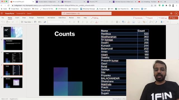Open the Shapes gallery dropdown
Screen dimensions: 179x100
point(124,22)
